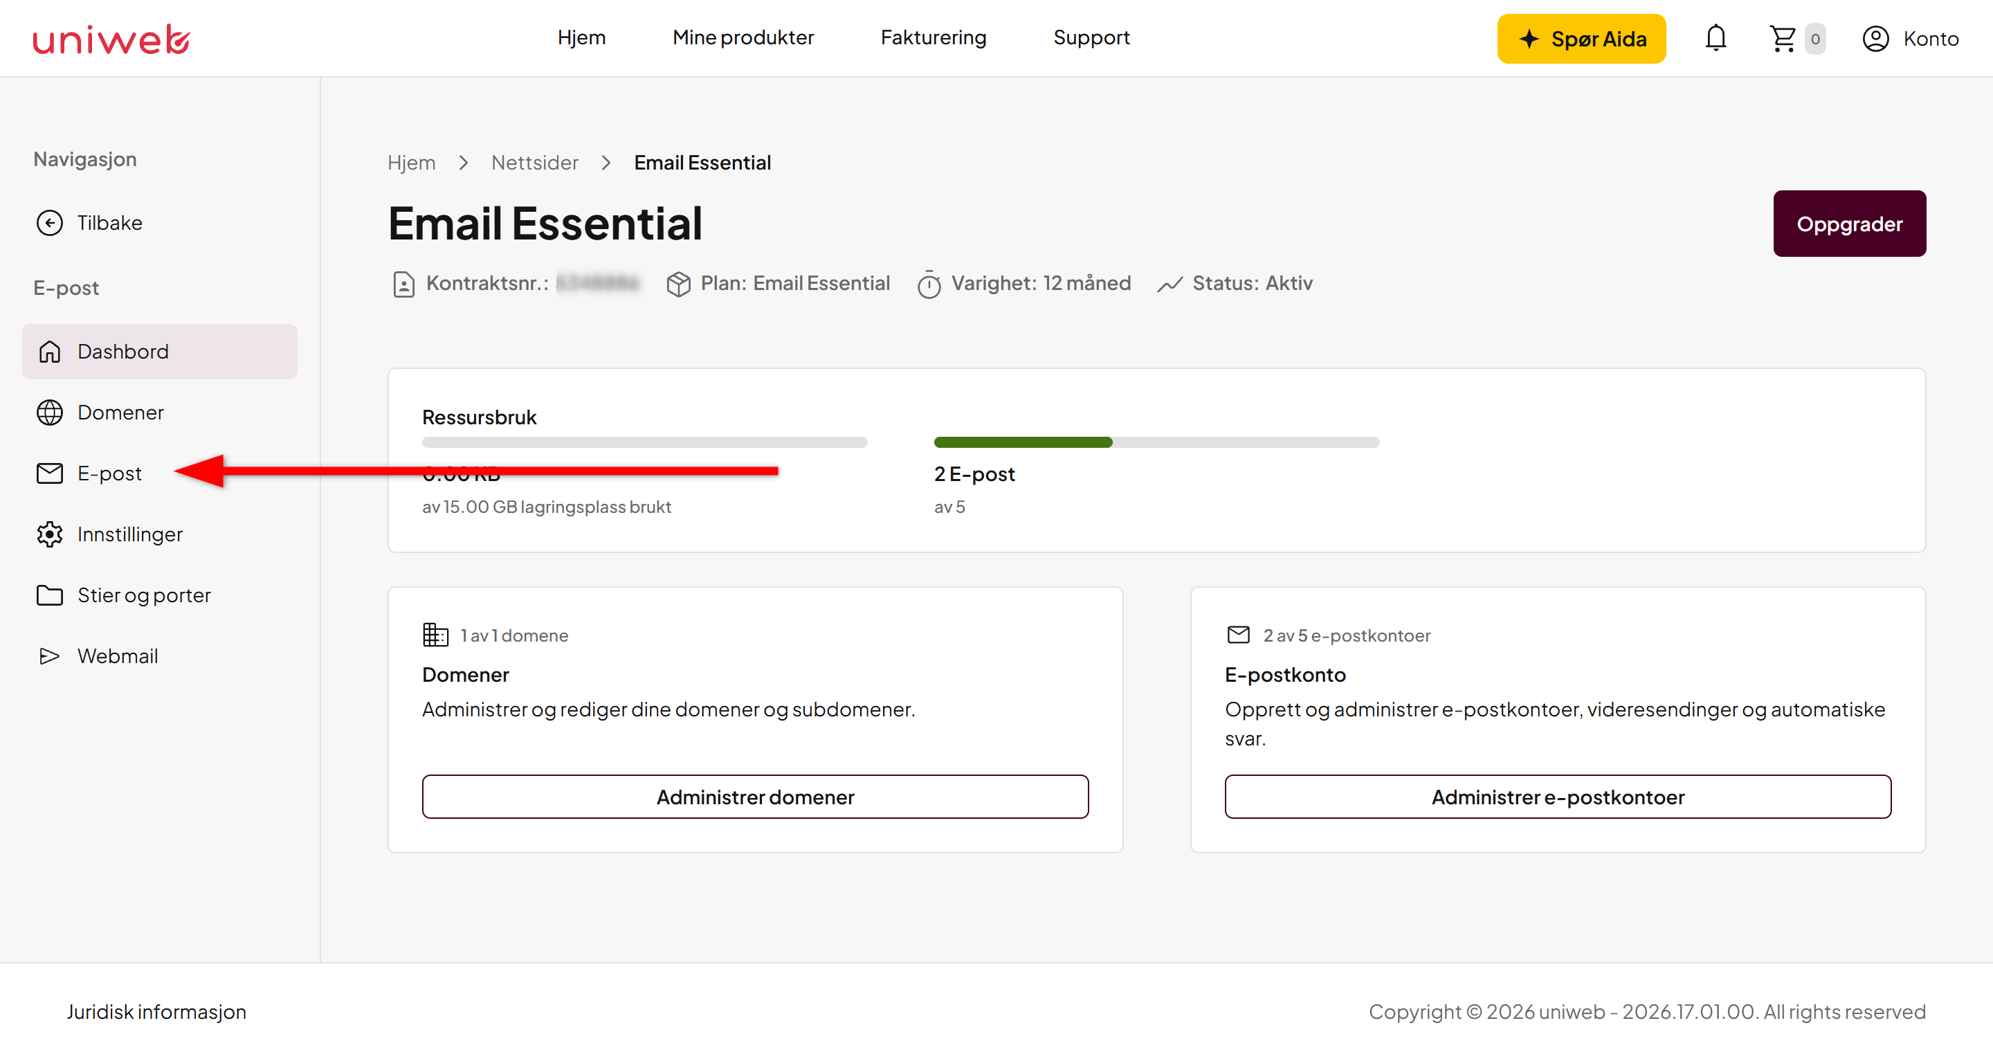Click the Email Essential breadcrumb text

(702, 163)
